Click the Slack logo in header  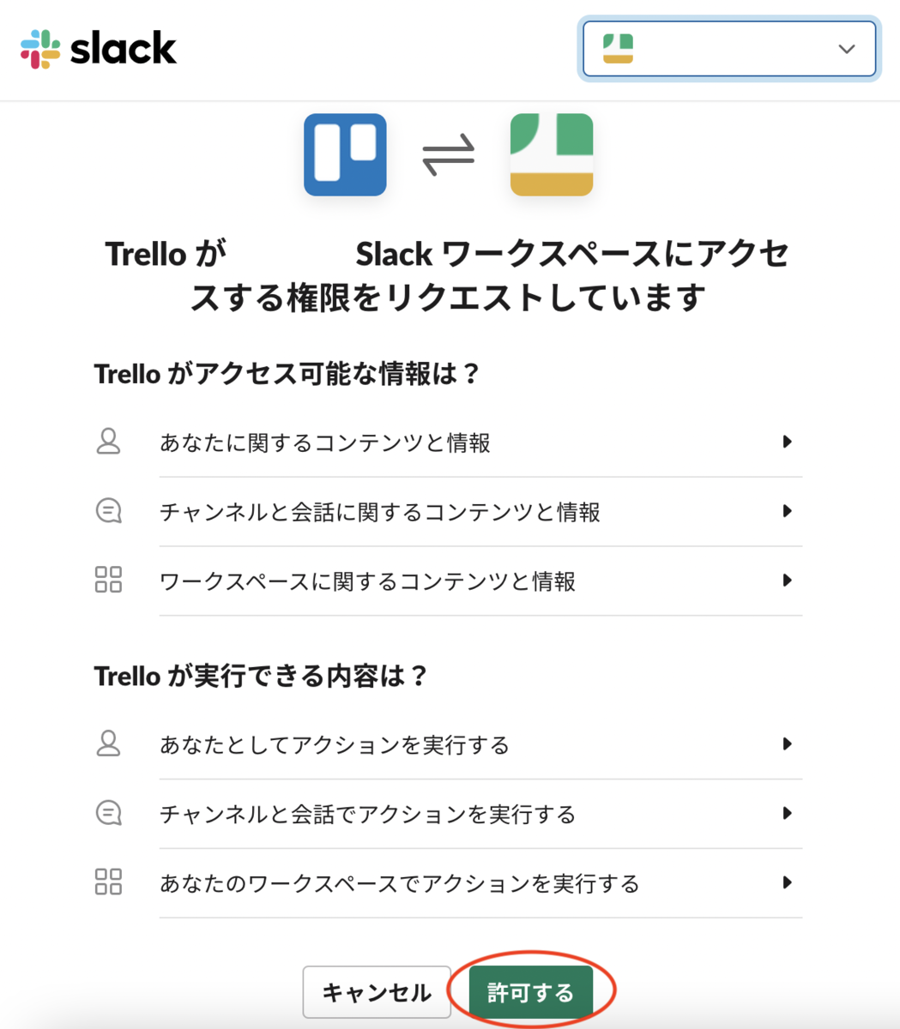(99, 48)
